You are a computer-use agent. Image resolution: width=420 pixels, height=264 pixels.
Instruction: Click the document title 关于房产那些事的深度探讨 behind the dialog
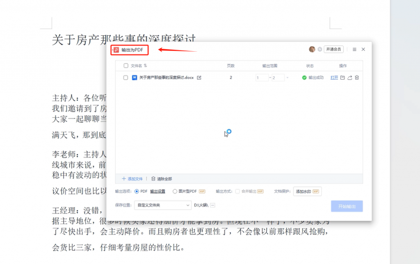point(124,39)
